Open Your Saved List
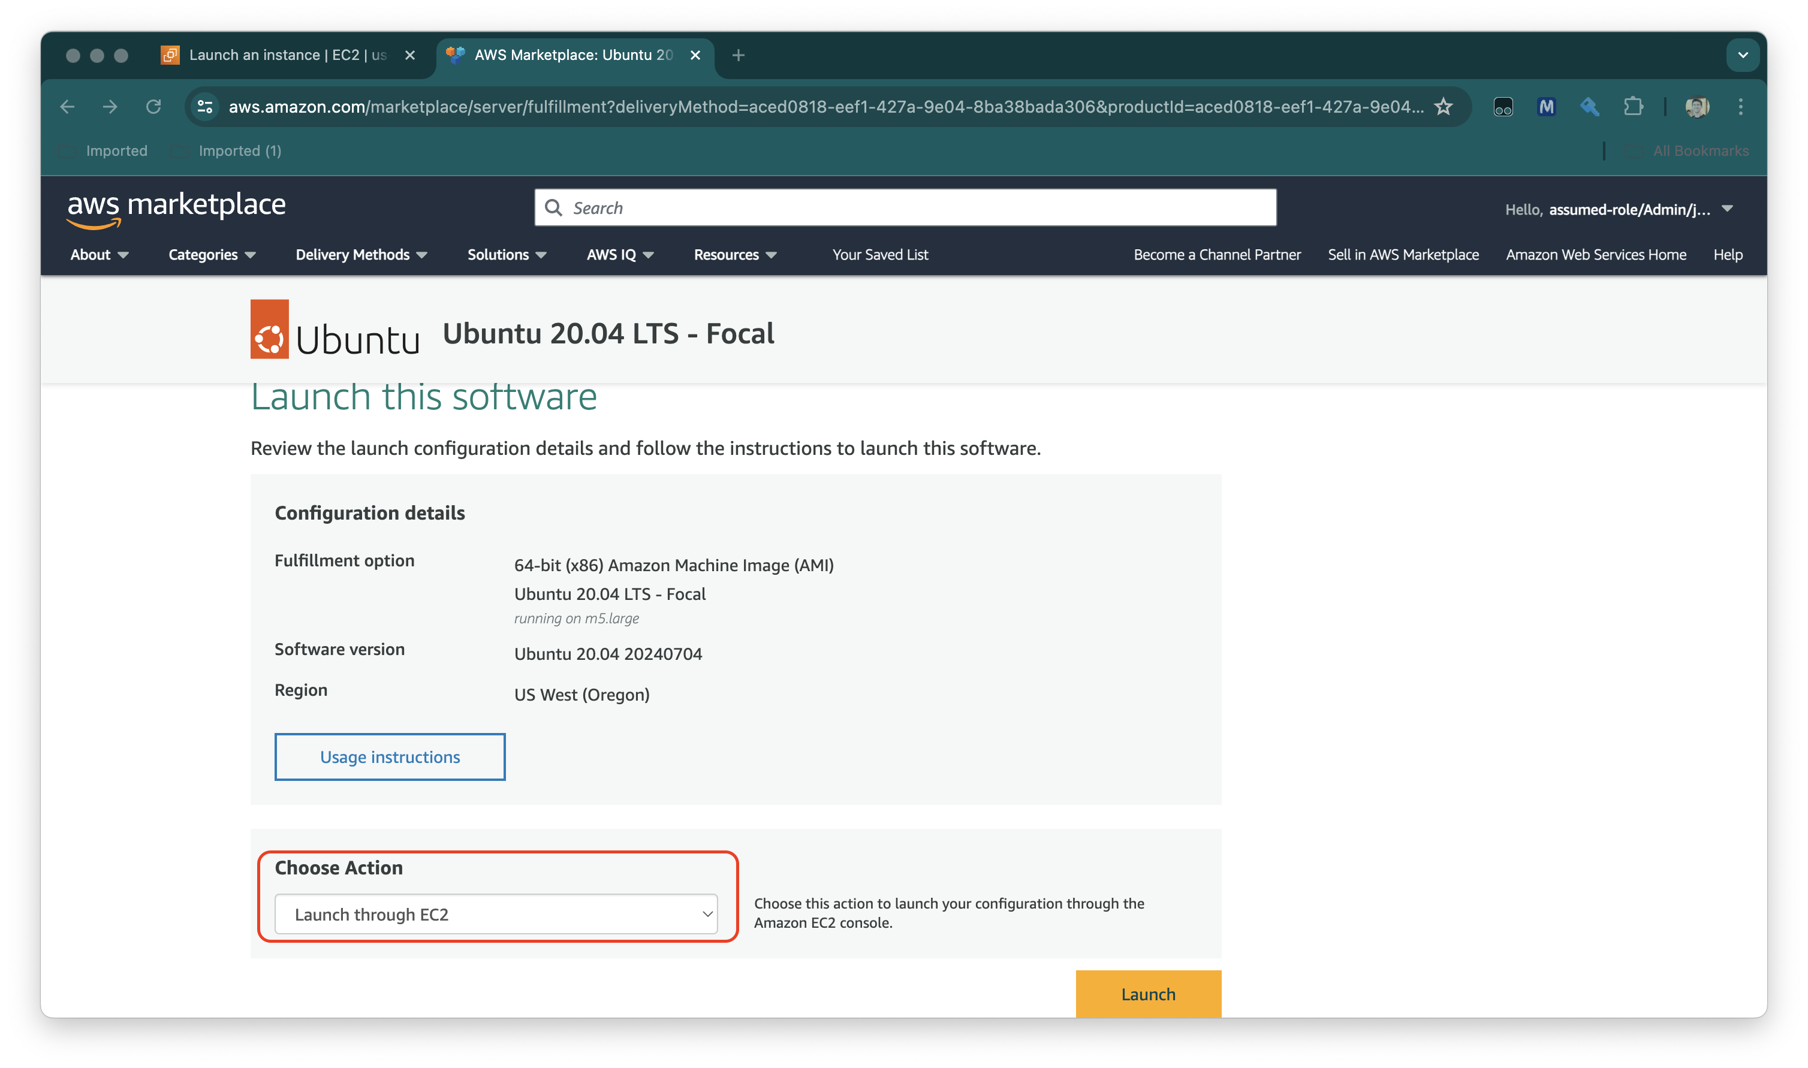The height and width of the screenshot is (1068, 1808). click(879, 255)
